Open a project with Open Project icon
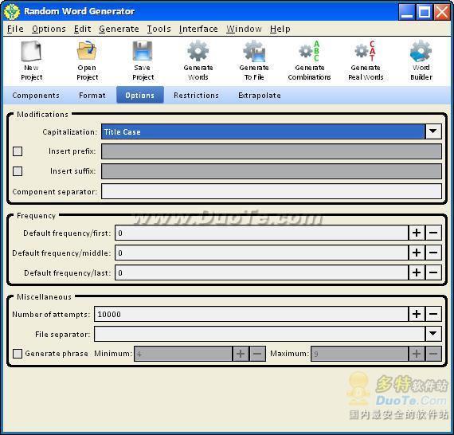Viewport: 454px width, 435px height. [x=87, y=51]
